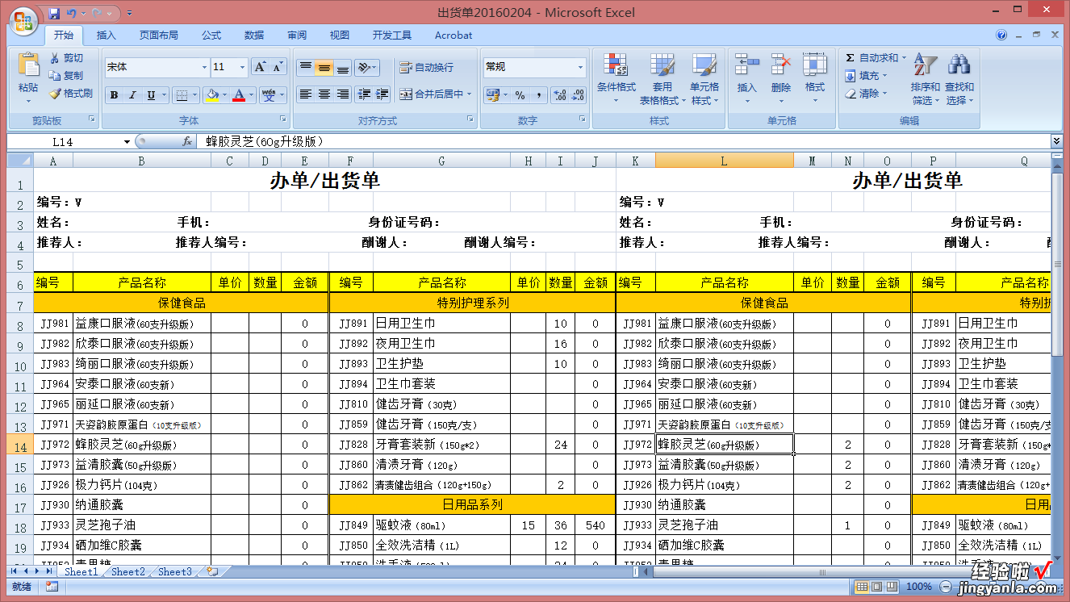Click the Office button logo
The width and height of the screenshot is (1070, 602).
pyautogui.click(x=23, y=20)
